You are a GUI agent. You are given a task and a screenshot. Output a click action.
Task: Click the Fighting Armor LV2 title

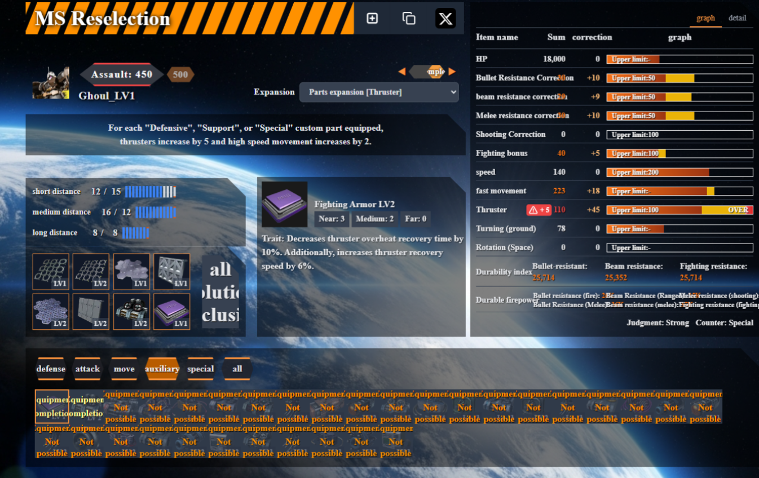coord(355,204)
